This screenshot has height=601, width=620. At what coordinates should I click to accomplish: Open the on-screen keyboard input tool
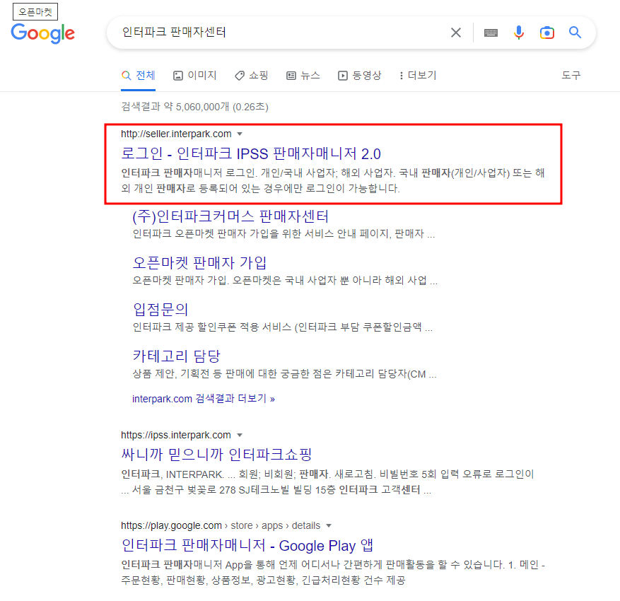pos(491,33)
